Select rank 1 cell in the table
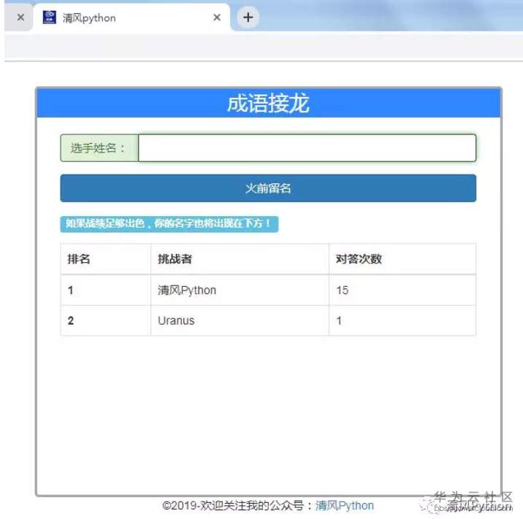The height and width of the screenshot is (519, 523). coord(106,291)
